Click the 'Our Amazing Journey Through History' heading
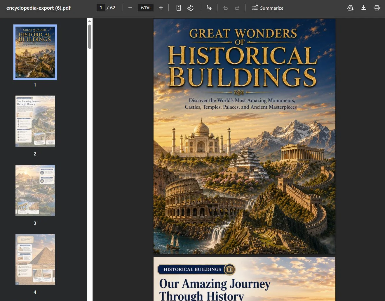The height and width of the screenshot is (301, 385). click(215, 290)
